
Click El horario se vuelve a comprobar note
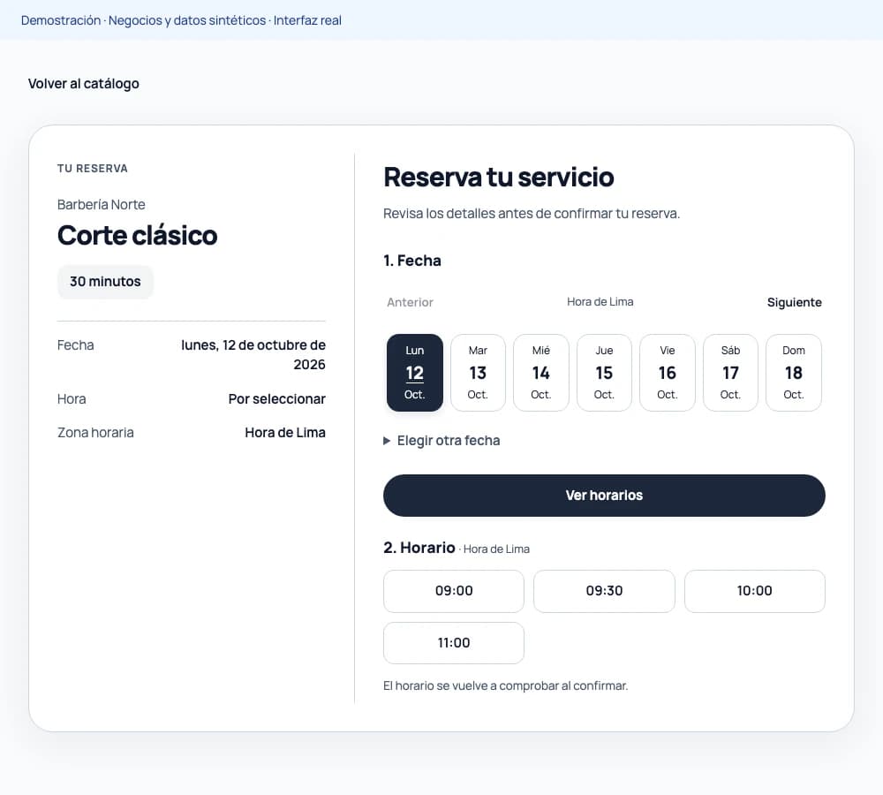pos(505,685)
